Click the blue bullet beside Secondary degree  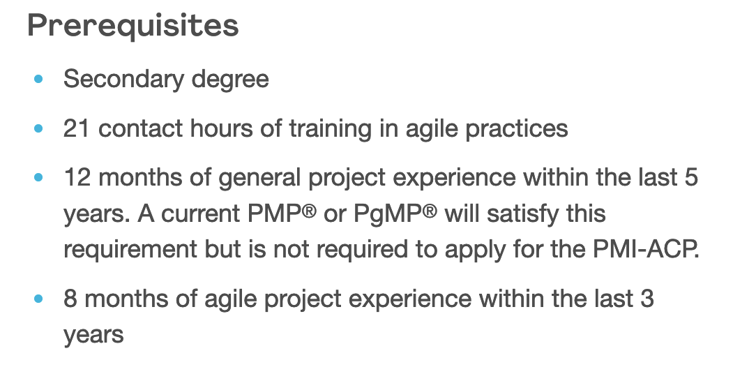pyautogui.click(x=39, y=79)
